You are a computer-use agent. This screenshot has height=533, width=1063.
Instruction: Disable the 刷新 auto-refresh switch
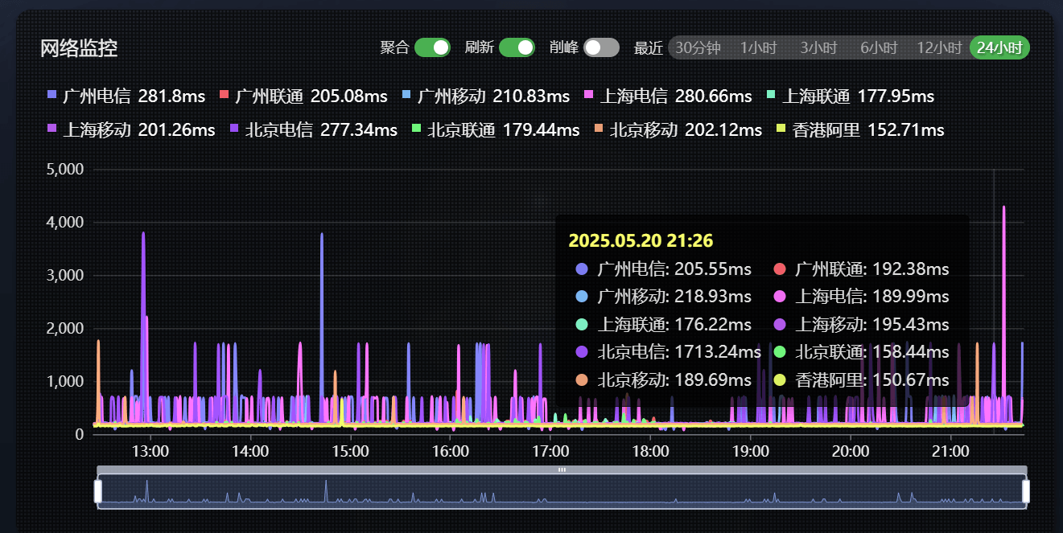(517, 47)
